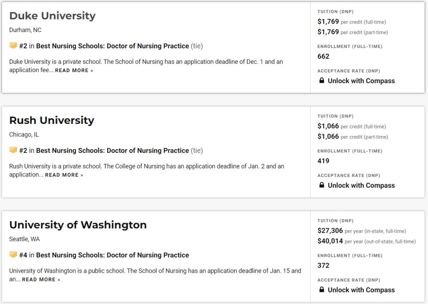Click the lock icon in Washington's card

pyautogui.click(x=322, y=289)
